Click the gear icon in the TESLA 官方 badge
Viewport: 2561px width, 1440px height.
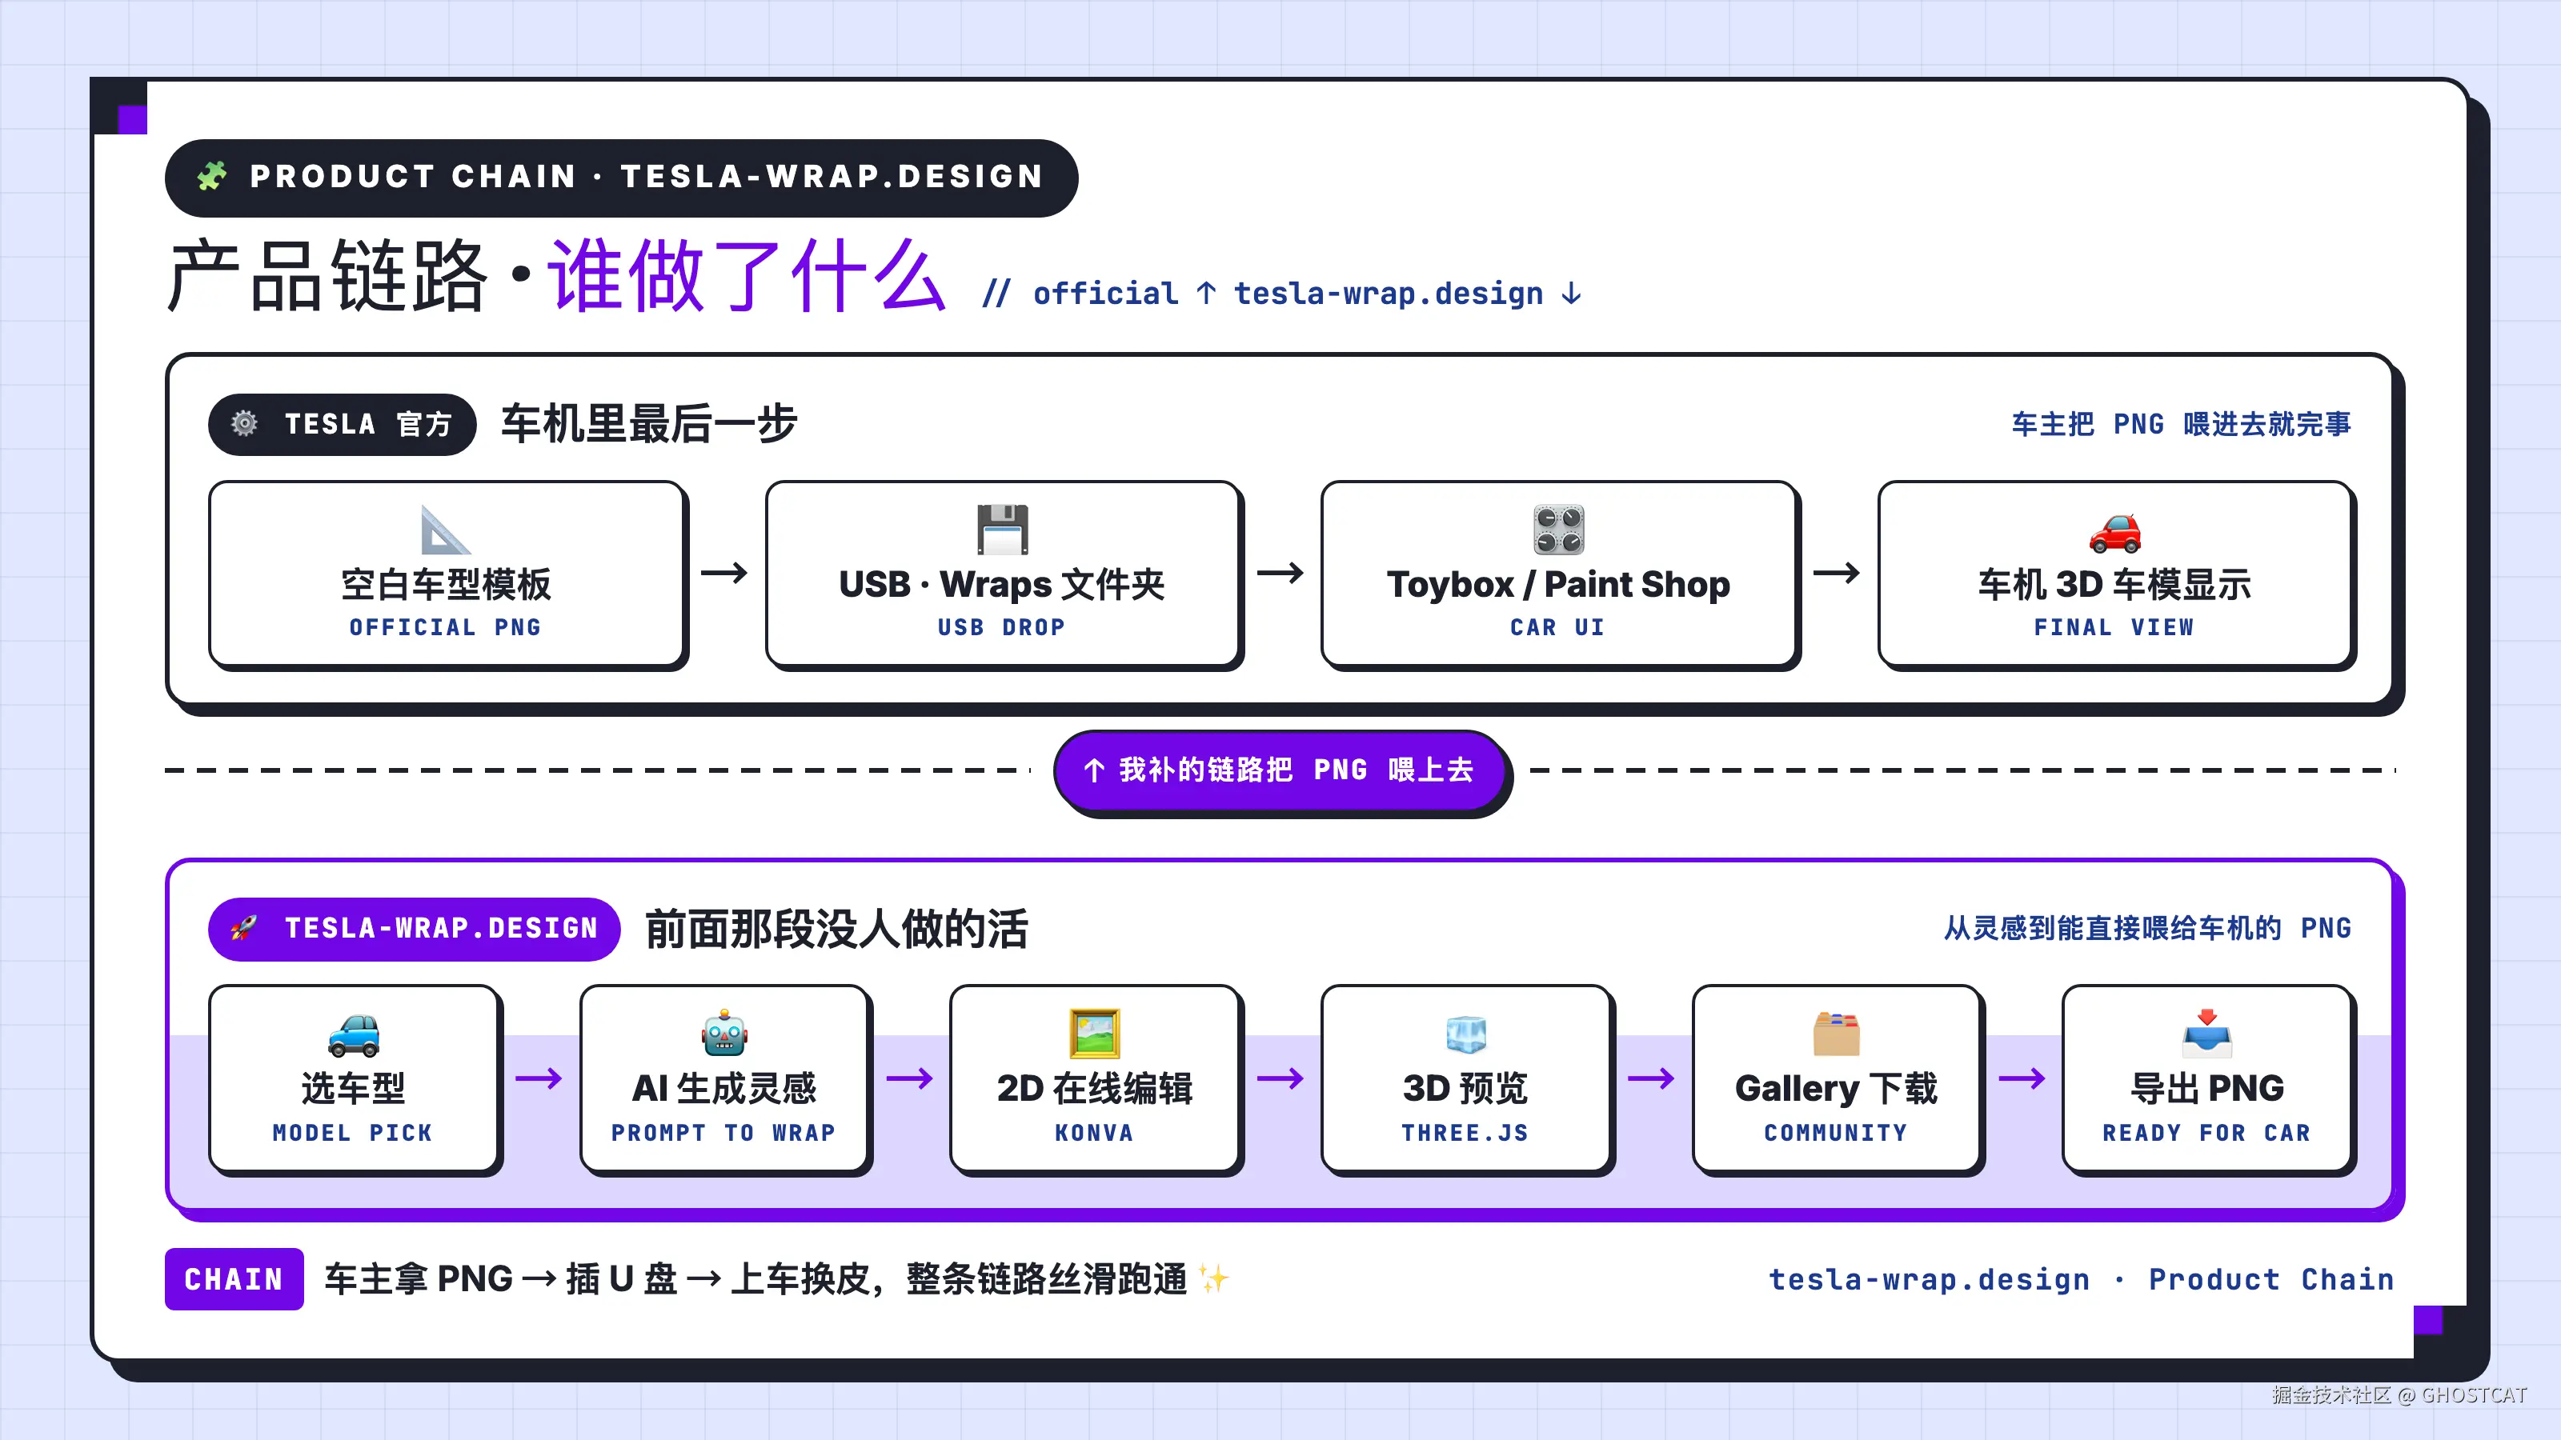tap(243, 424)
